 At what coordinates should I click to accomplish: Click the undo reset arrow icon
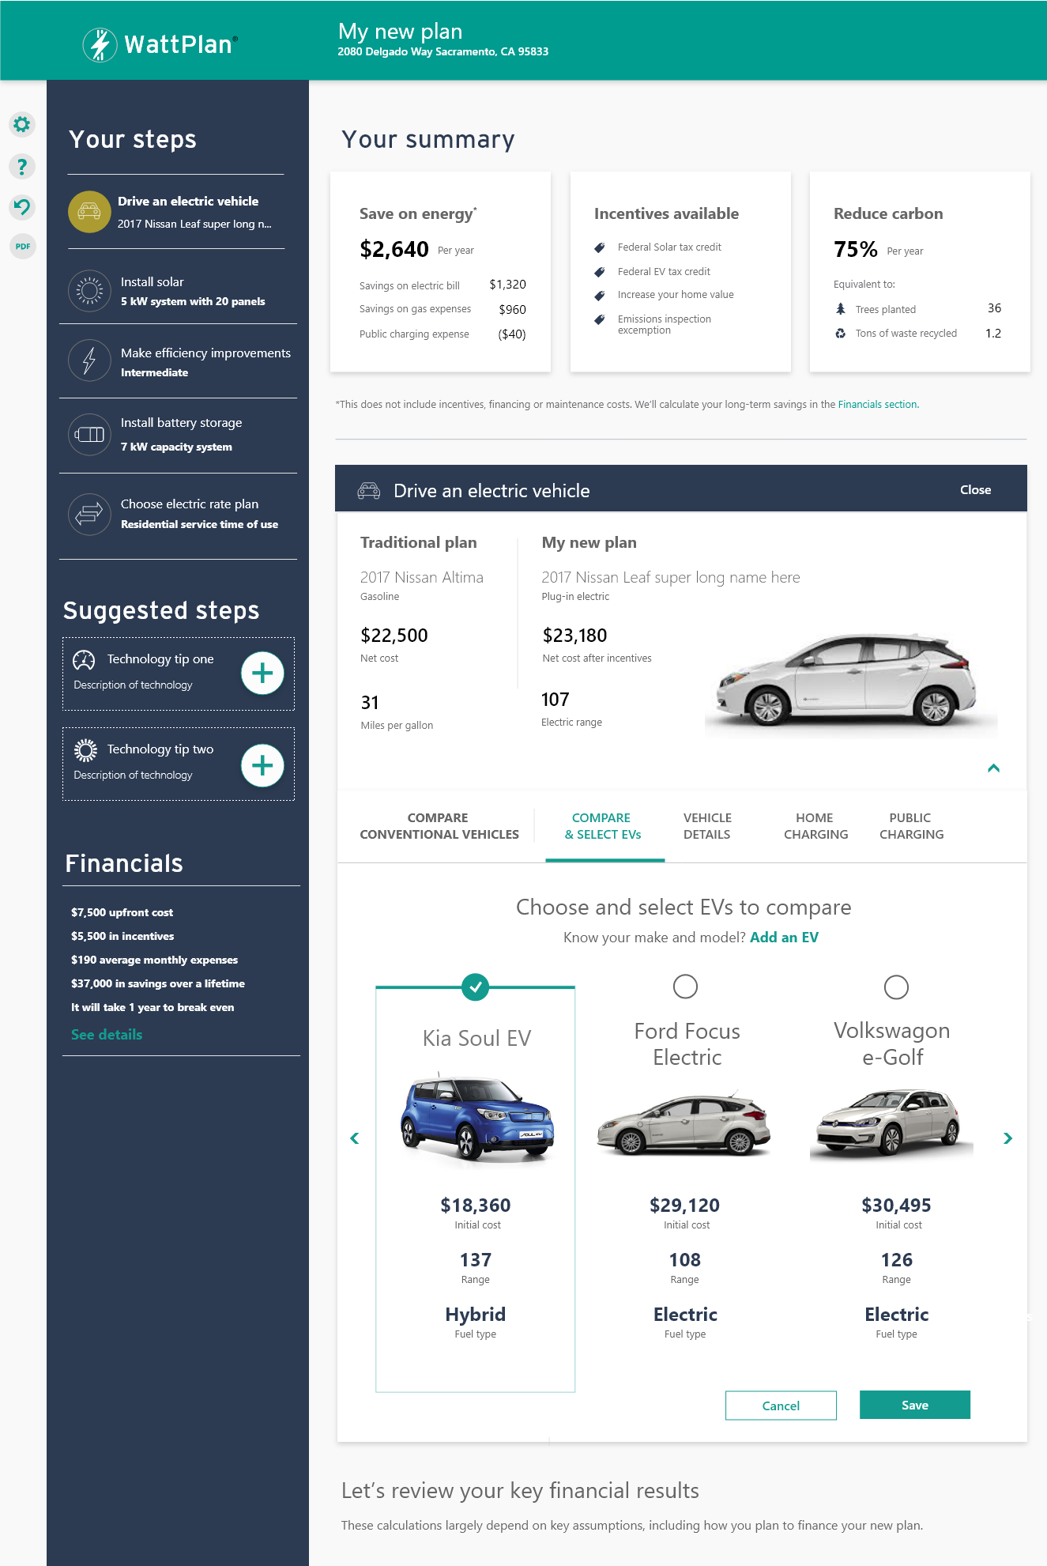point(22,207)
